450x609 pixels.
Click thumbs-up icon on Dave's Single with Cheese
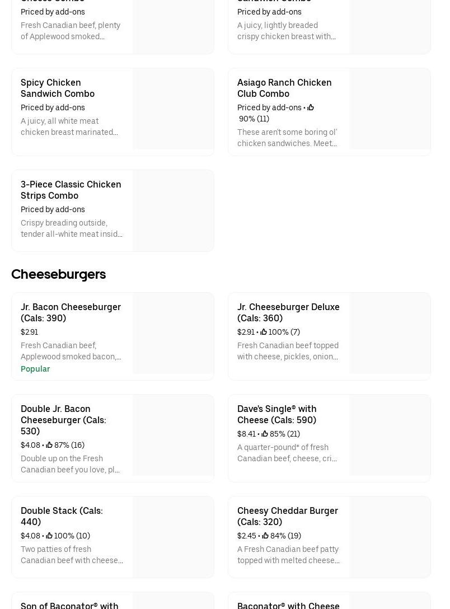[x=265, y=434]
